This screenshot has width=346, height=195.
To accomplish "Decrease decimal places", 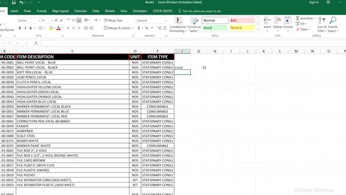I will [164, 28].
